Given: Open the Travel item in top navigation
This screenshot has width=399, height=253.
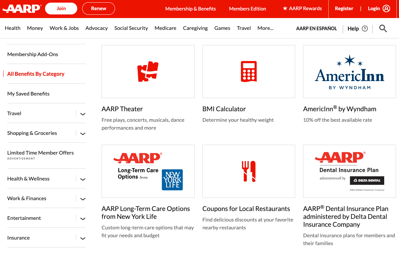Looking at the screenshot, I should (244, 28).
